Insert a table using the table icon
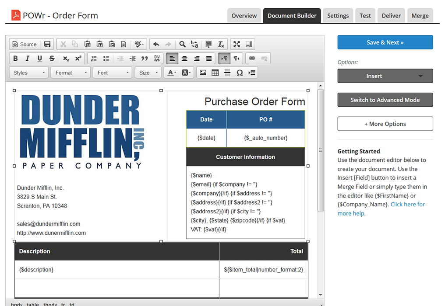 [x=215, y=73]
